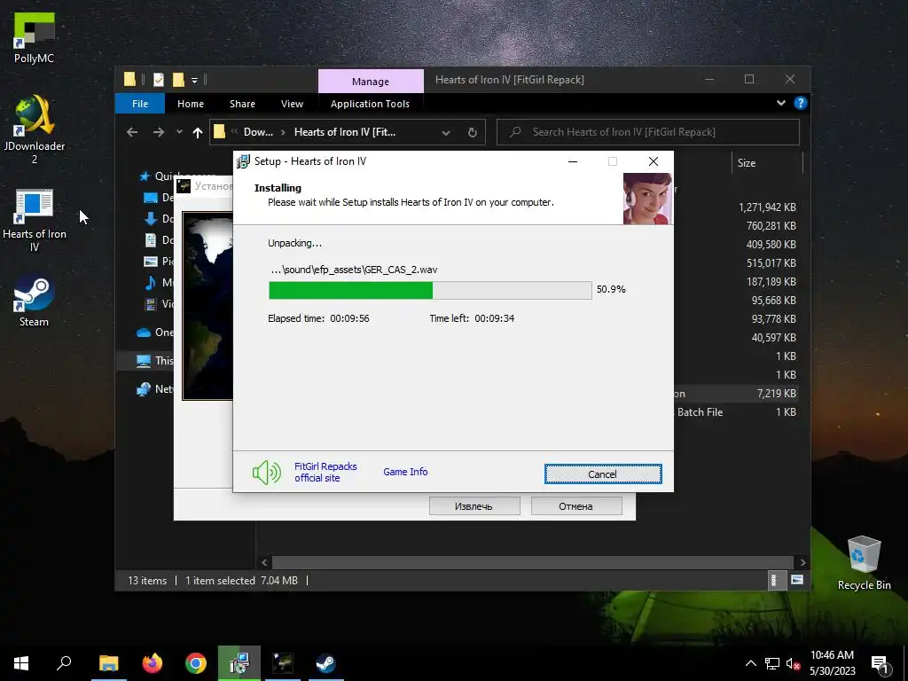Select the Steam desktop shortcut
This screenshot has width=908, height=681.
pos(35,301)
